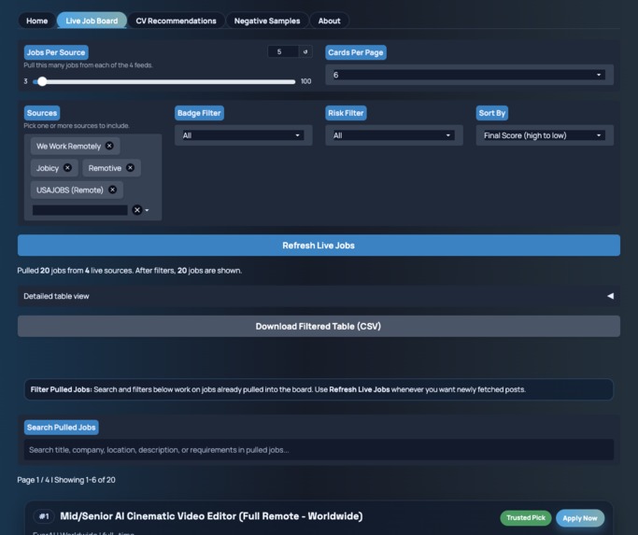
Task: Click the Sources search text field
Action: coord(80,210)
